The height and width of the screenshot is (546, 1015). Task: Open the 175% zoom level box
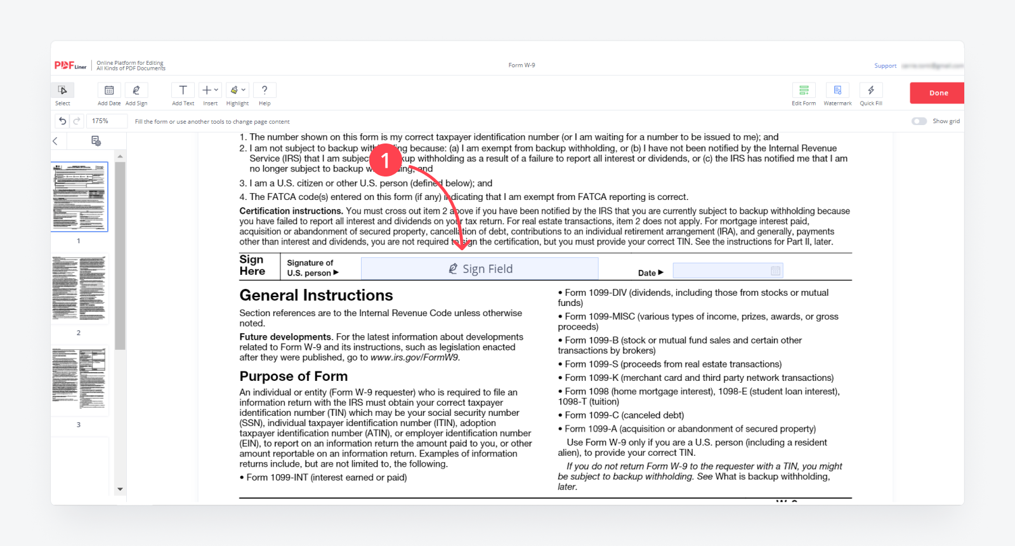coord(108,121)
